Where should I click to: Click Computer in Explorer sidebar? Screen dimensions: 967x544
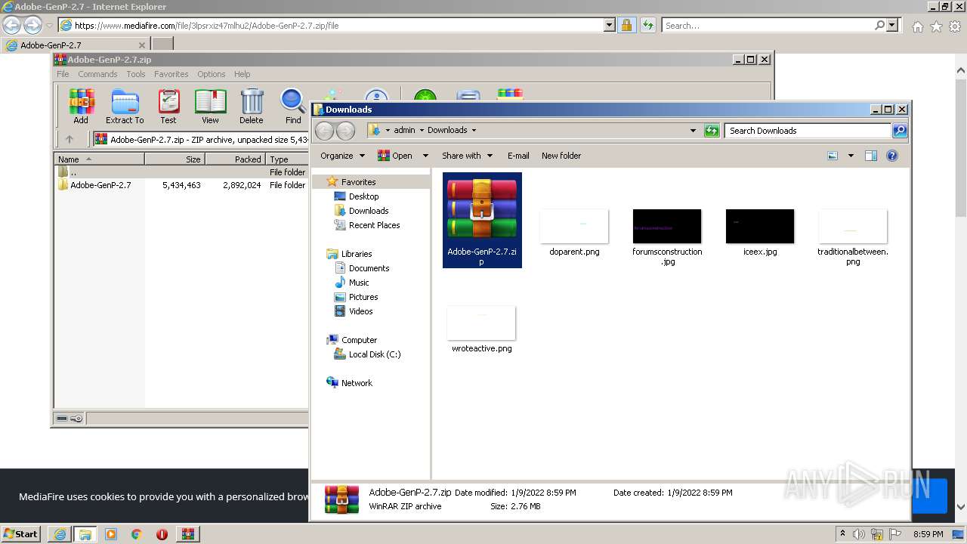tap(359, 340)
